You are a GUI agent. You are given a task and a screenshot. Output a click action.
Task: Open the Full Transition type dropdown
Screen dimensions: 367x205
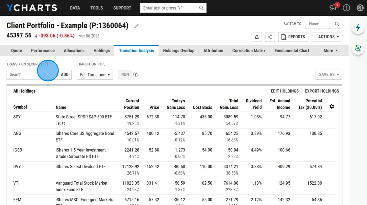tap(95, 75)
